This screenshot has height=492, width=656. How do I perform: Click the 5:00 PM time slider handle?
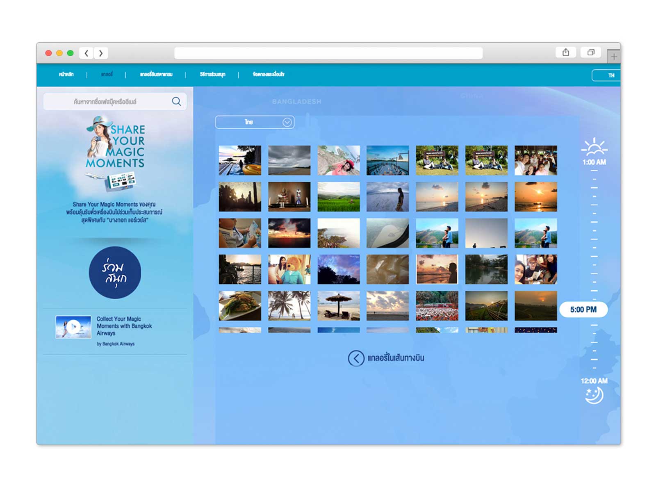pyautogui.click(x=583, y=310)
